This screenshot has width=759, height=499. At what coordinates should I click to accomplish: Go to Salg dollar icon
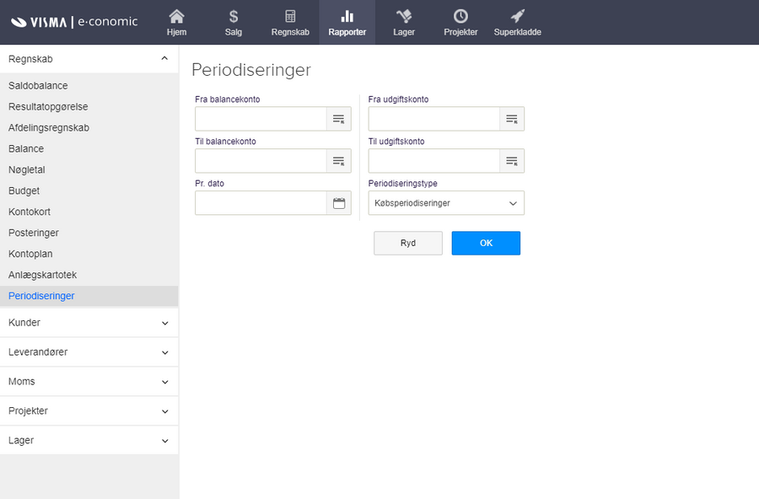[x=234, y=17]
